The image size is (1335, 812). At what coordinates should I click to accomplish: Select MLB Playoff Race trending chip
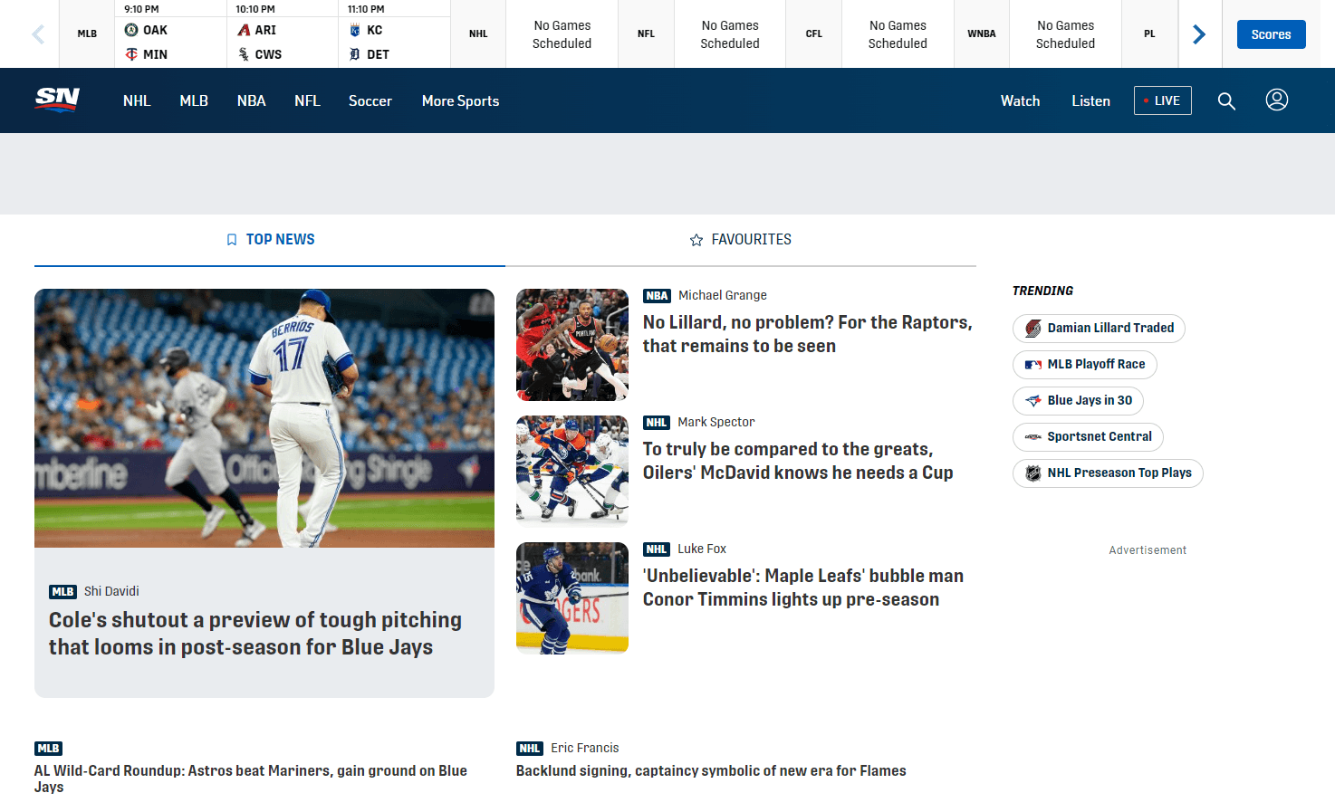[1085, 365]
